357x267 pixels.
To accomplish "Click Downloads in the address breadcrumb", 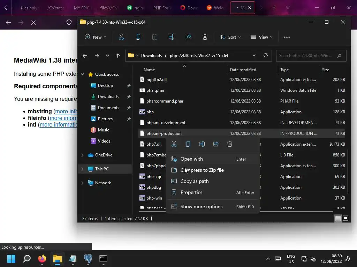I will [x=151, y=56].
